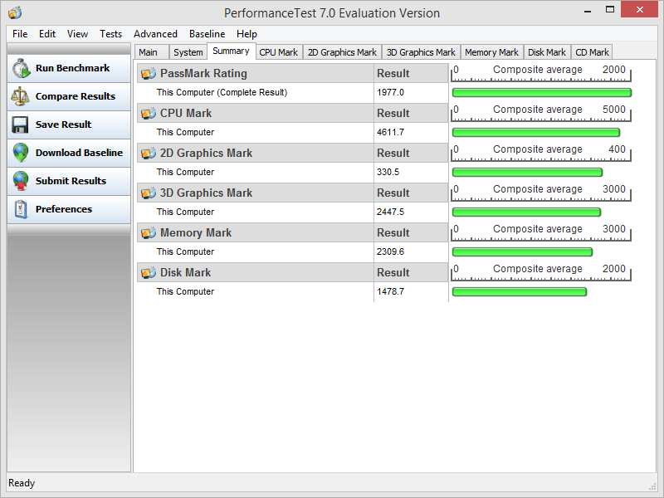664x498 pixels.
Task: Click the Disk Mark header icon
Action: [149, 272]
